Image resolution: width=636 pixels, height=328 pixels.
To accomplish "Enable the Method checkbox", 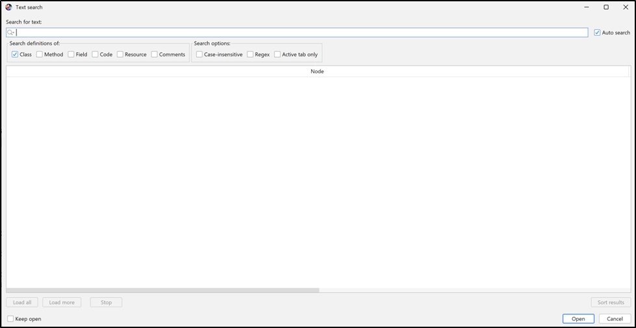I will coord(40,55).
